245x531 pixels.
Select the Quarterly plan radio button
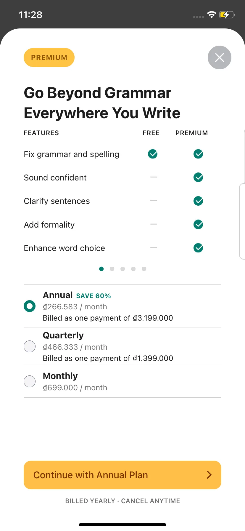click(x=30, y=346)
